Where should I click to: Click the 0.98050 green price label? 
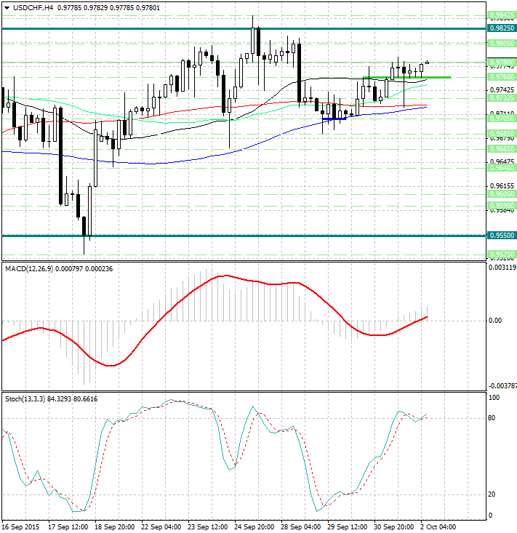coord(502,44)
